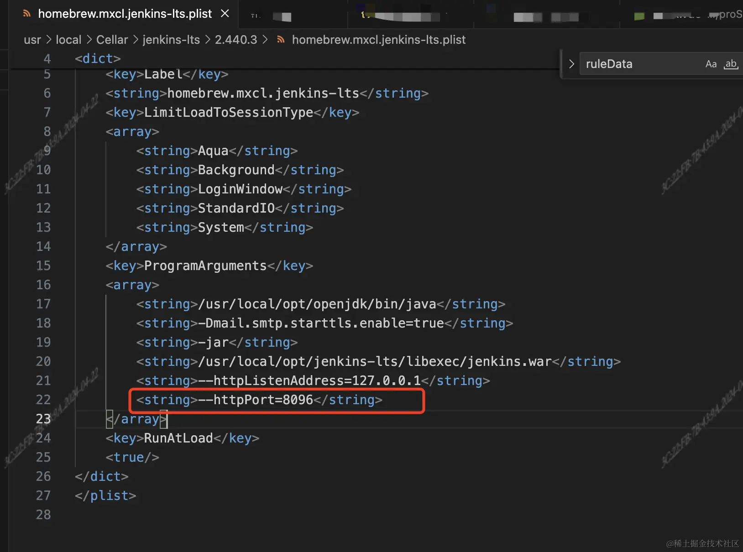
Task: Open the jenkins-lts breadcrumb folder
Action: coord(171,40)
